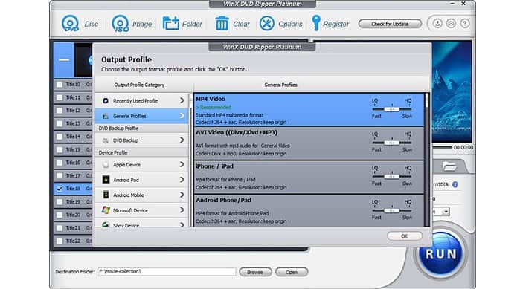
Task: Click the Apple Device icon
Action: tap(106, 164)
